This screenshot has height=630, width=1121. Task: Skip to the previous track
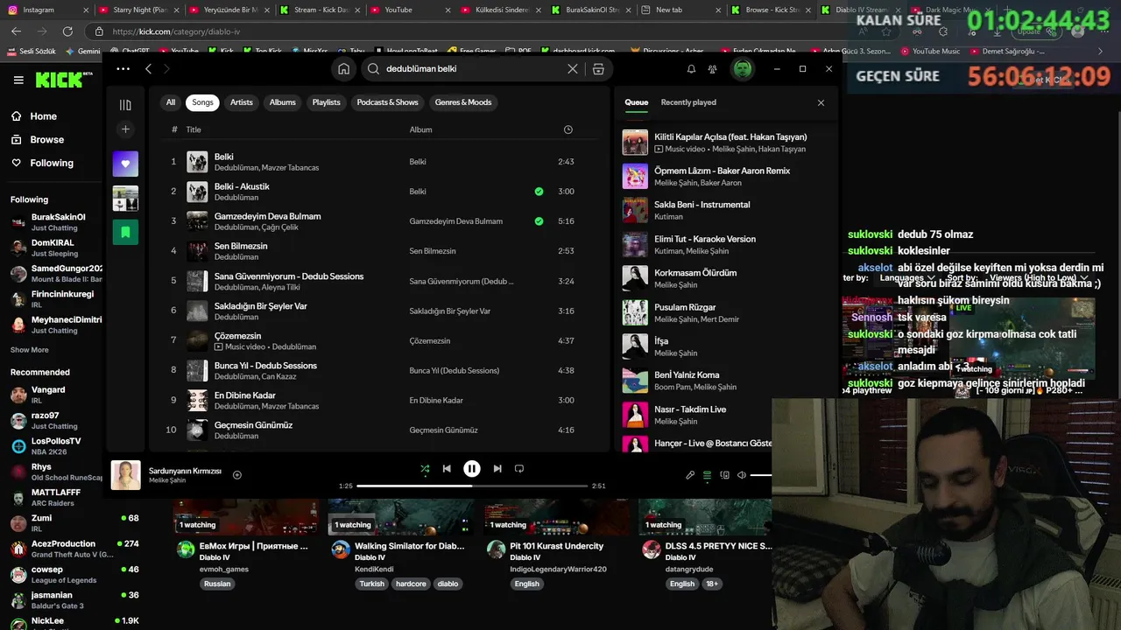pos(447,469)
